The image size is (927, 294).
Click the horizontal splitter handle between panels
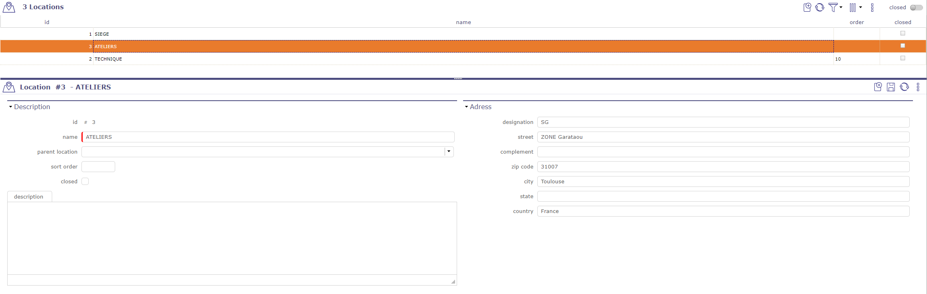click(458, 79)
